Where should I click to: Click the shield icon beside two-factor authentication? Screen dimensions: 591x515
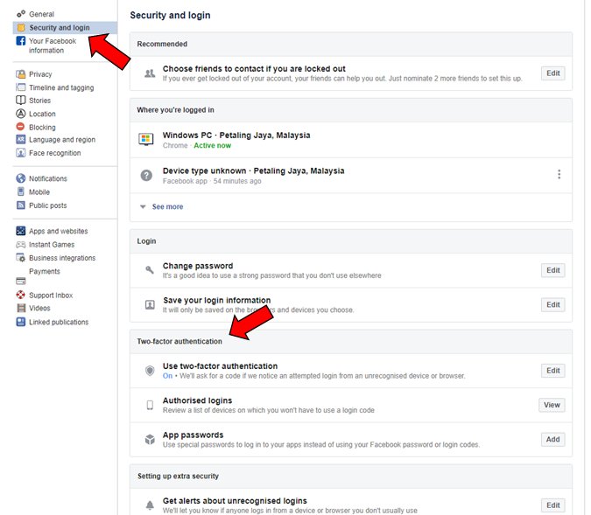tap(150, 371)
